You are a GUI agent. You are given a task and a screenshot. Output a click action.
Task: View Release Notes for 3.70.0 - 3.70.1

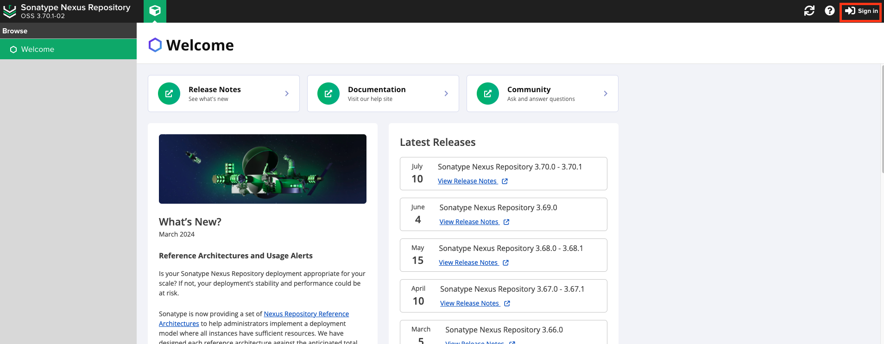click(x=467, y=181)
